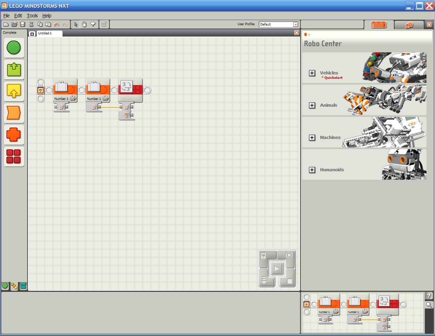Expand the Humanoids category
The height and width of the screenshot is (336, 435).
point(312,170)
